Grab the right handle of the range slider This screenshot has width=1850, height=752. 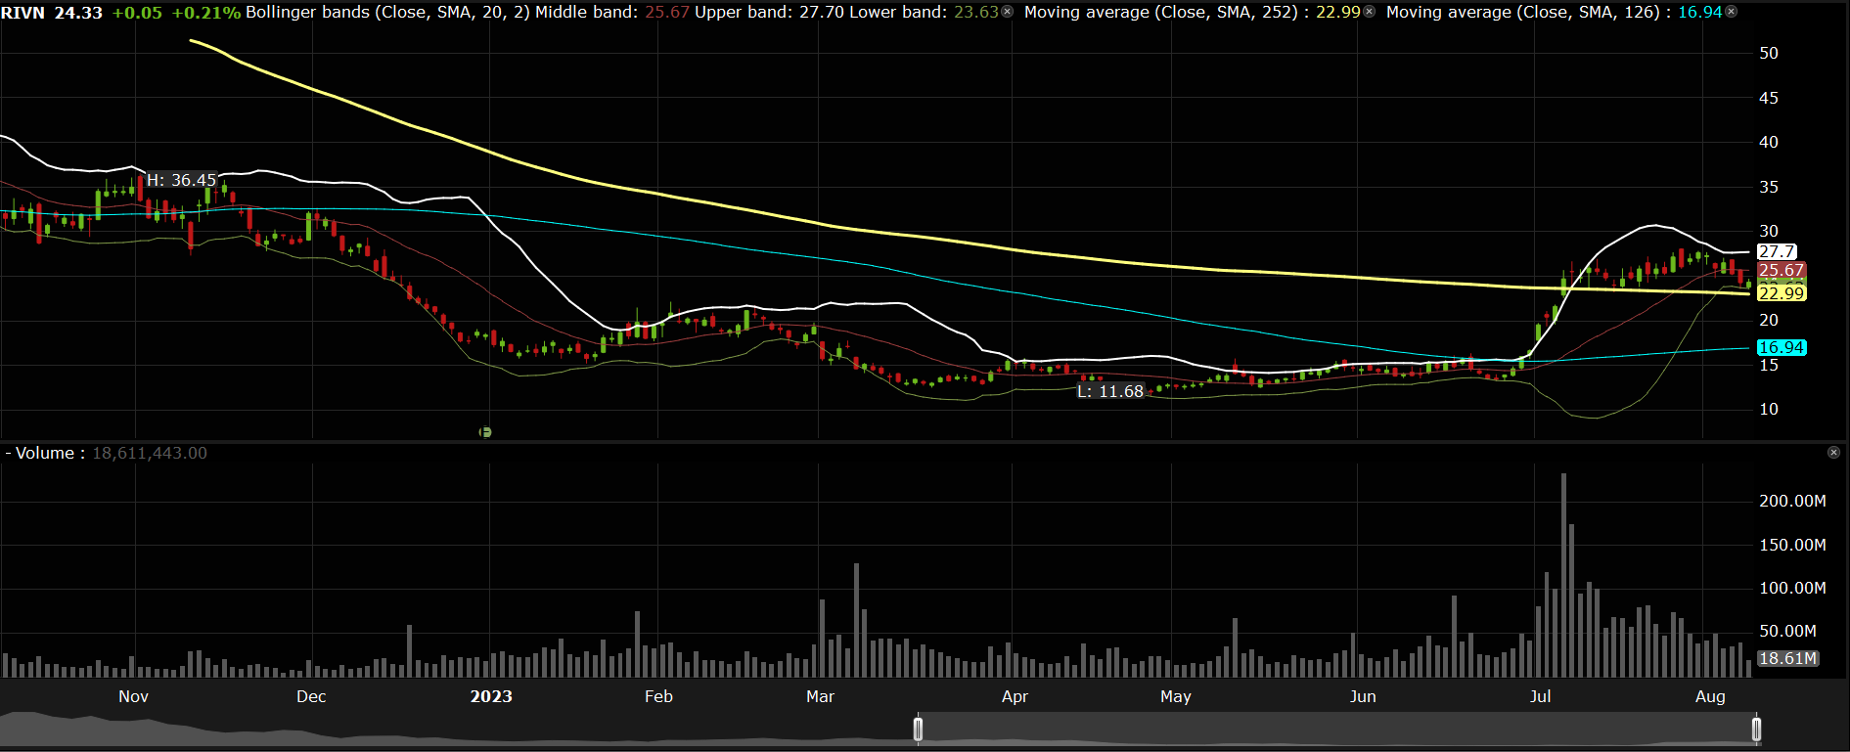click(1756, 730)
